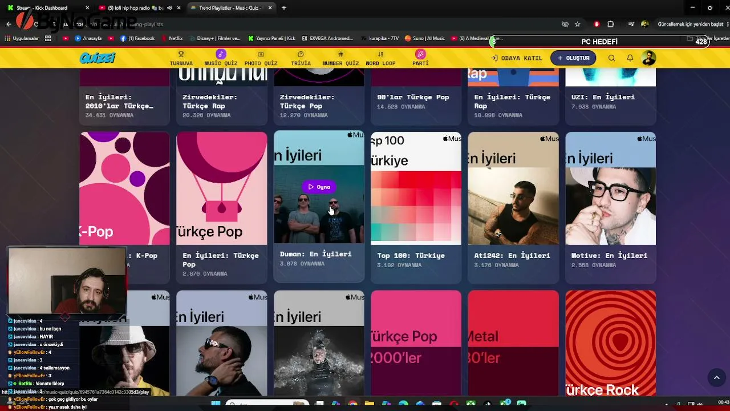Open the Türkçe Rock thumbnail
730x411 pixels.
click(610, 343)
